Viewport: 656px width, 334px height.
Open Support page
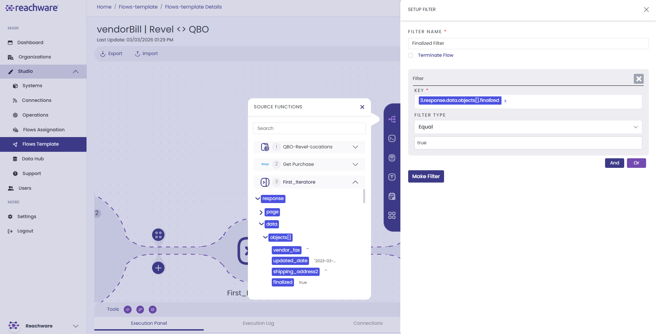[x=31, y=174]
